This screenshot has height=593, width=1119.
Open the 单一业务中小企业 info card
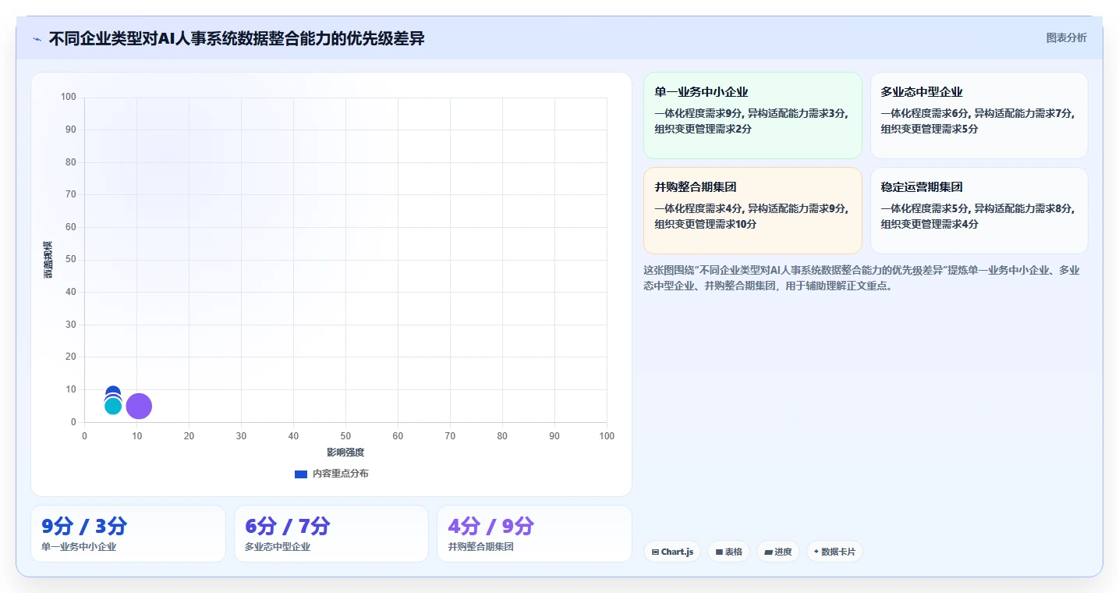point(752,115)
